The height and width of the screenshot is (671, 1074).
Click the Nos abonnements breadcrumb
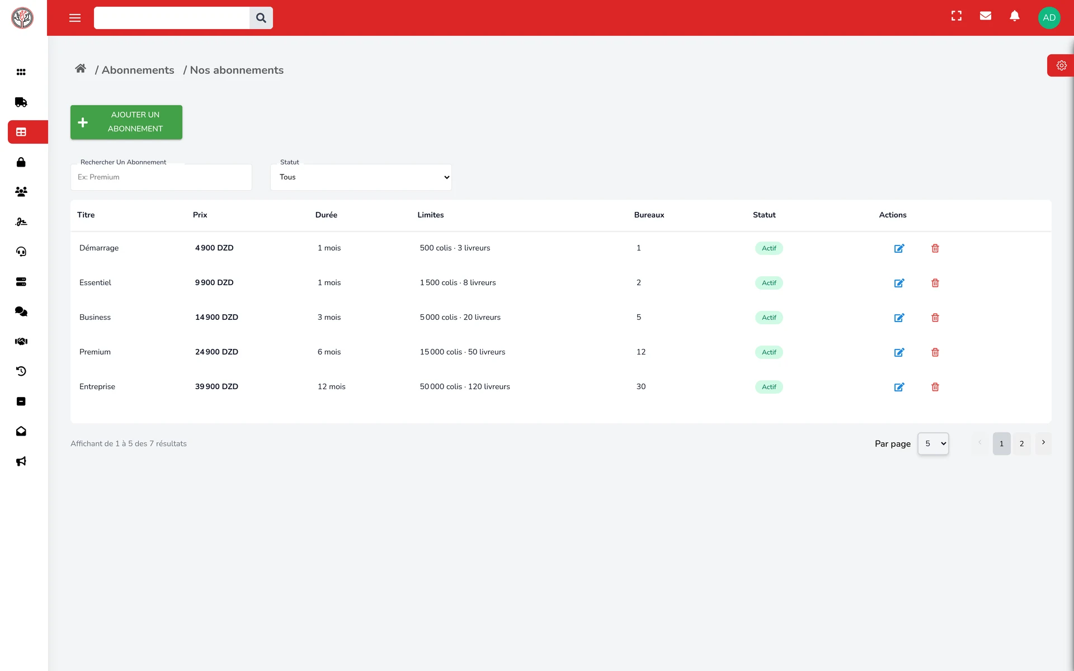[x=237, y=70]
